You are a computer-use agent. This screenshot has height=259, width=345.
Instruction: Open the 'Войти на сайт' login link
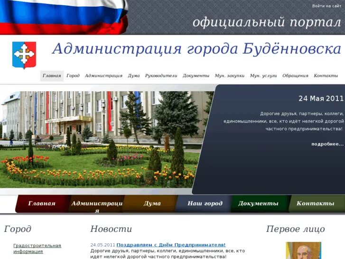click(x=326, y=6)
